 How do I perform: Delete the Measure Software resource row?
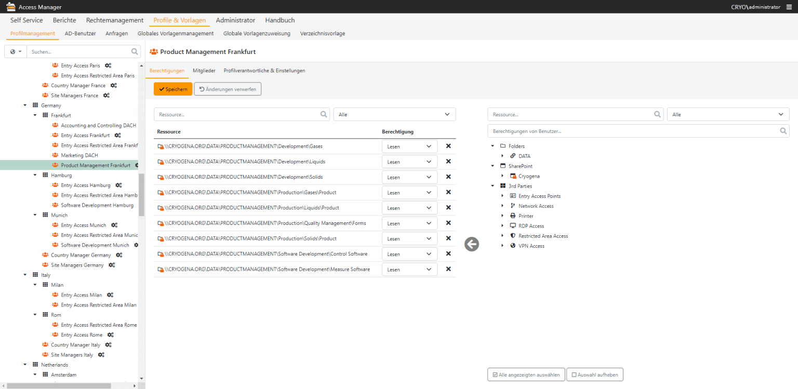coord(448,269)
